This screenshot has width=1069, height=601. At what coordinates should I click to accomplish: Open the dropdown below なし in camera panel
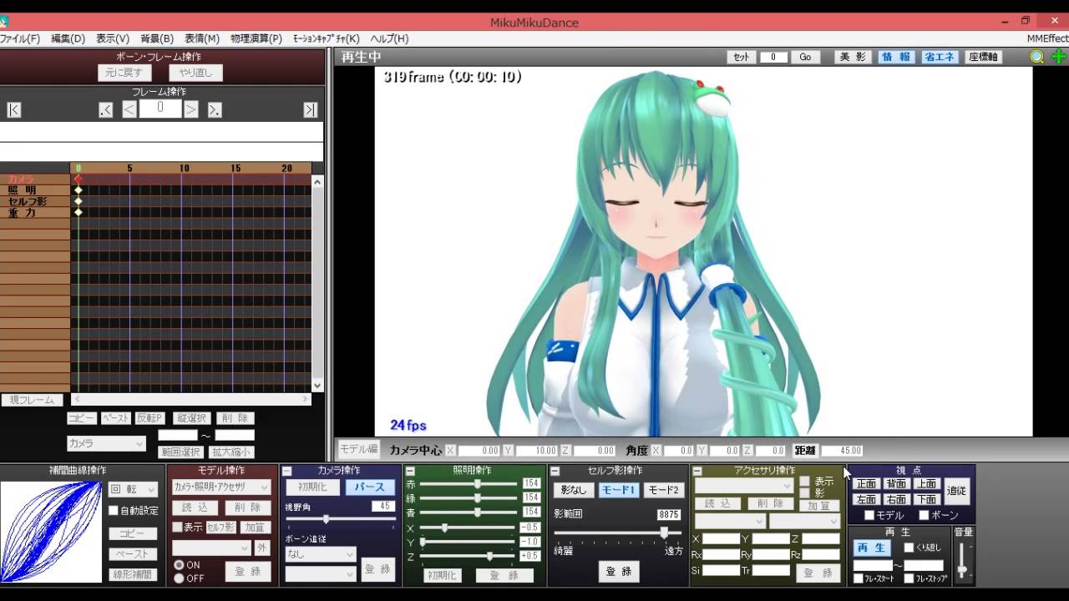(x=321, y=573)
